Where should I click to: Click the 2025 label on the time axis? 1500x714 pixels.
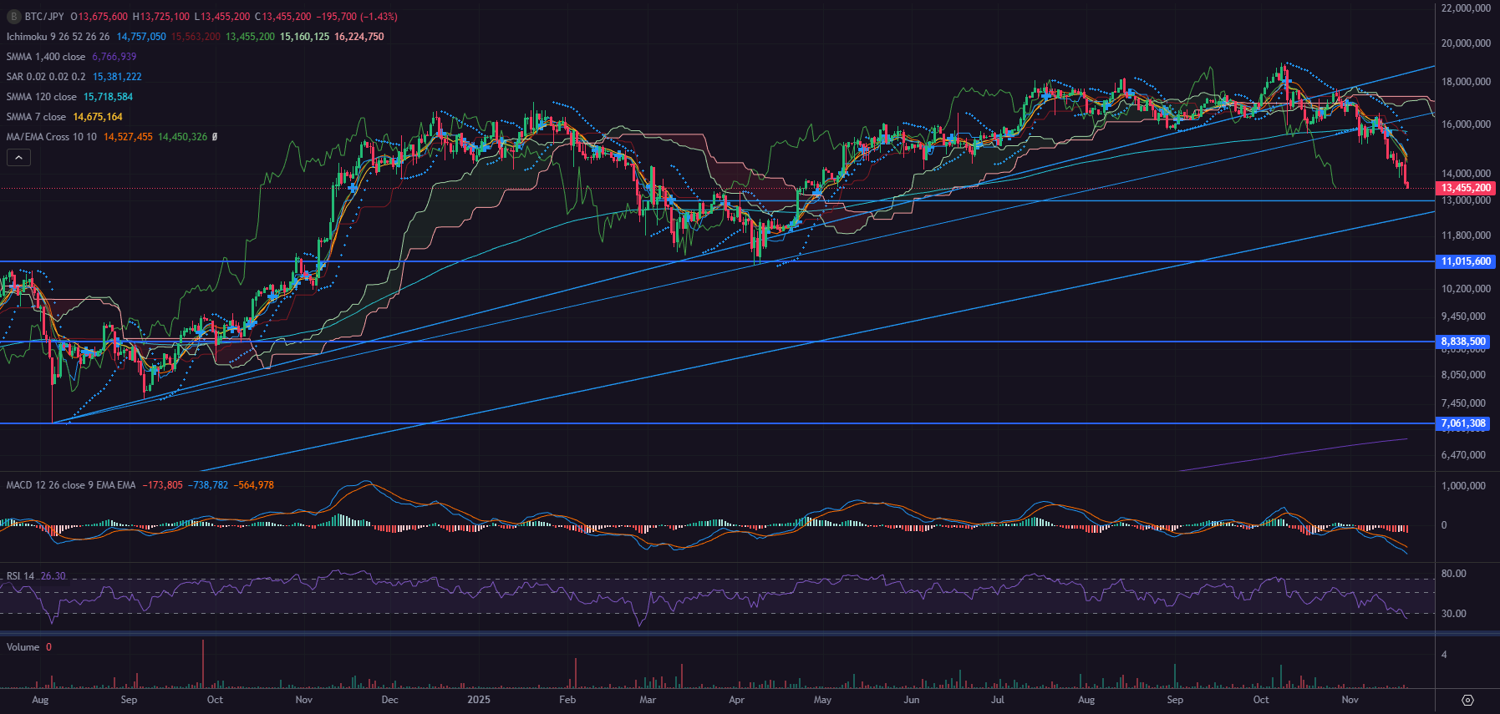(x=479, y=700)
